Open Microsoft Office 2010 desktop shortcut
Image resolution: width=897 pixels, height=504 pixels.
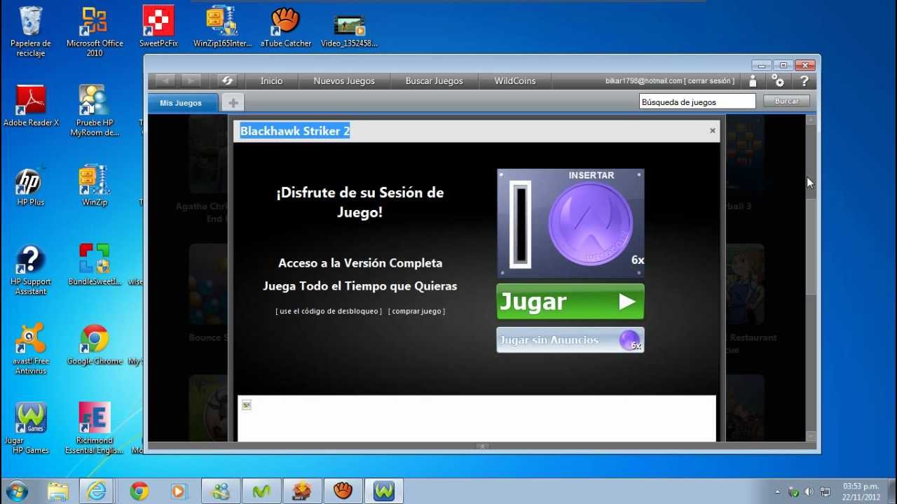[x=95, y=31]
